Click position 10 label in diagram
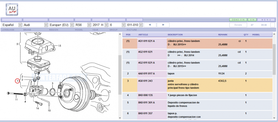278x122 pixels. 49,111
